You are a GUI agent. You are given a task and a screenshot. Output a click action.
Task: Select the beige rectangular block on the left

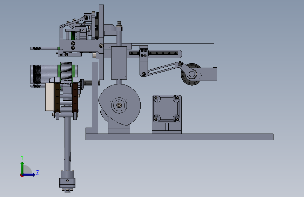tap(49, 97)
